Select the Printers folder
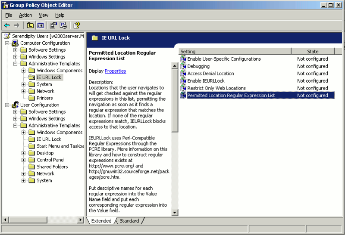 click(45, 98)
